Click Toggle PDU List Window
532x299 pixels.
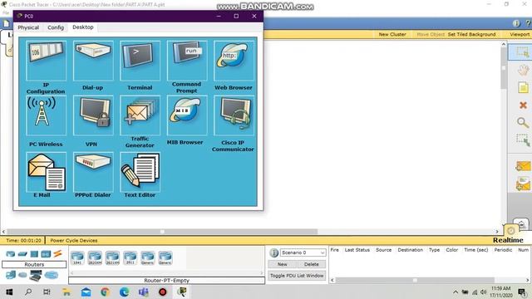coord(297,276)
